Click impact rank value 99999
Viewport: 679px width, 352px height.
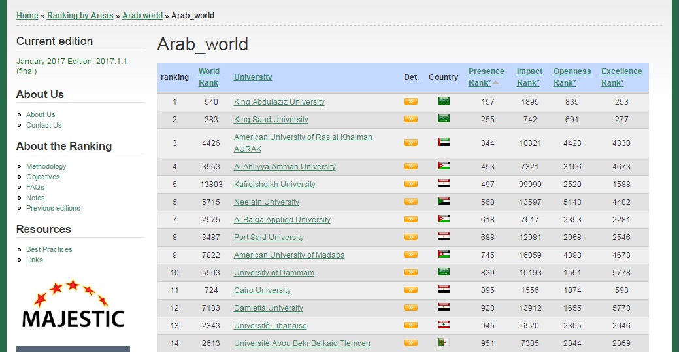(530, 185)
